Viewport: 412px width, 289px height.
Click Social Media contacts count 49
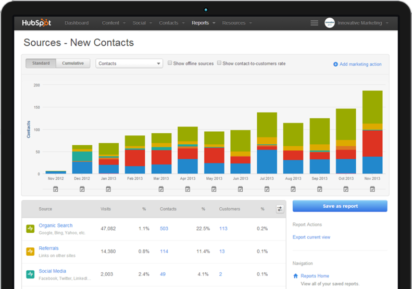coord(163,274)
